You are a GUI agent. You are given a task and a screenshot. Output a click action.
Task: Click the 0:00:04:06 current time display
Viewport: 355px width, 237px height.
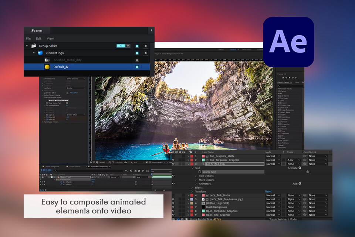pos(46,170)
